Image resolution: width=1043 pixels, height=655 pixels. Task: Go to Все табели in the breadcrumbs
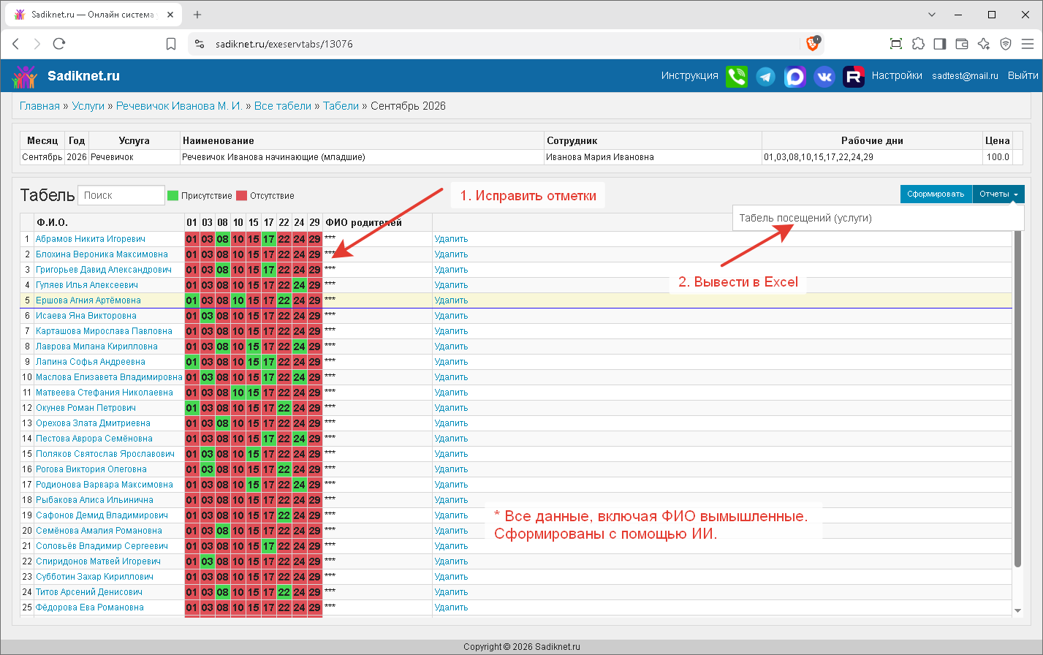point(283,106)
